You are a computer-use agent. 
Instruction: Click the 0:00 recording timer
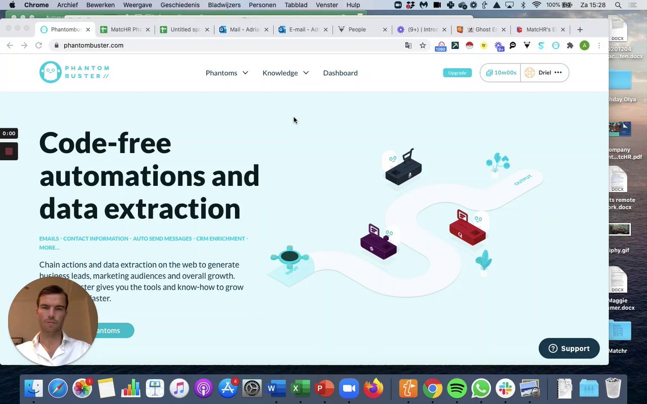[9, 133]
